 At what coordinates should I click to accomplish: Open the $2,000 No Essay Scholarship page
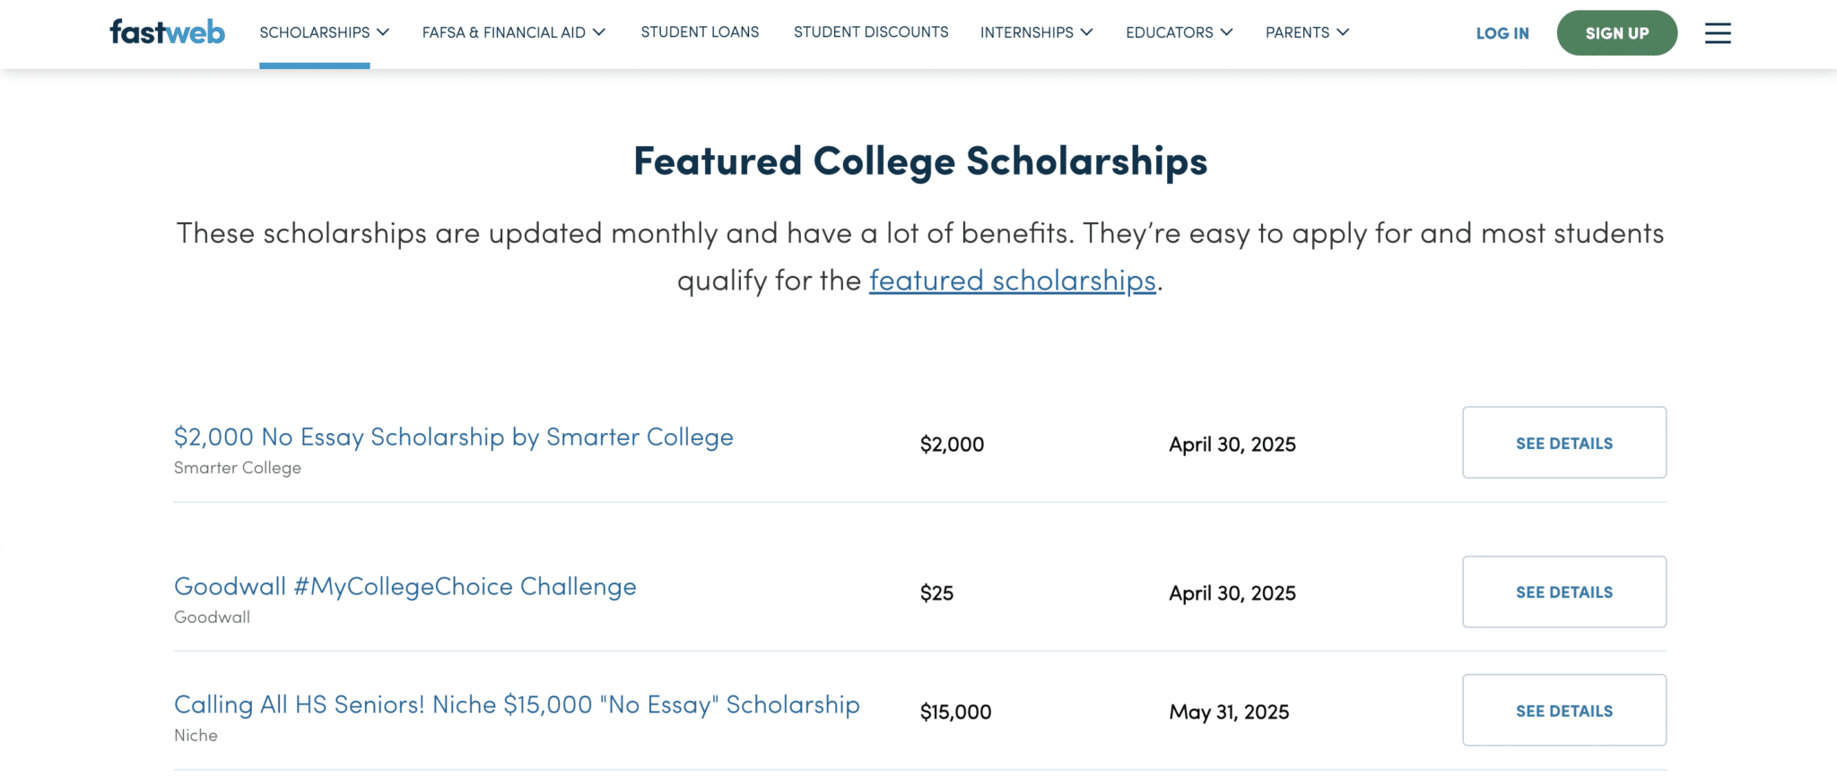(x=453, y=437)
